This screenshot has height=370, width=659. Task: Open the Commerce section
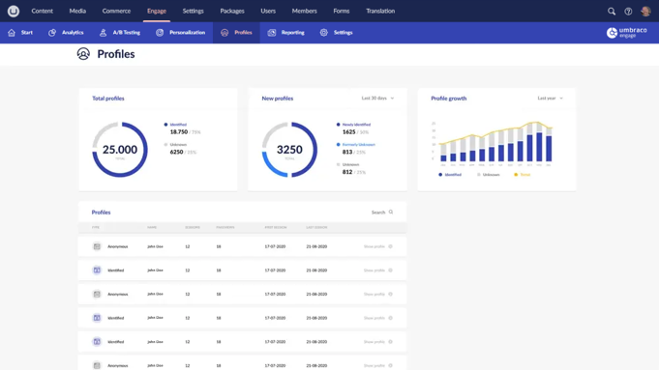click(x=116, y=11)
